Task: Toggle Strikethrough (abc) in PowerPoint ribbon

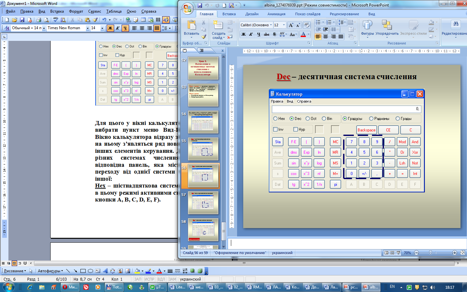Action: (266, 34)
